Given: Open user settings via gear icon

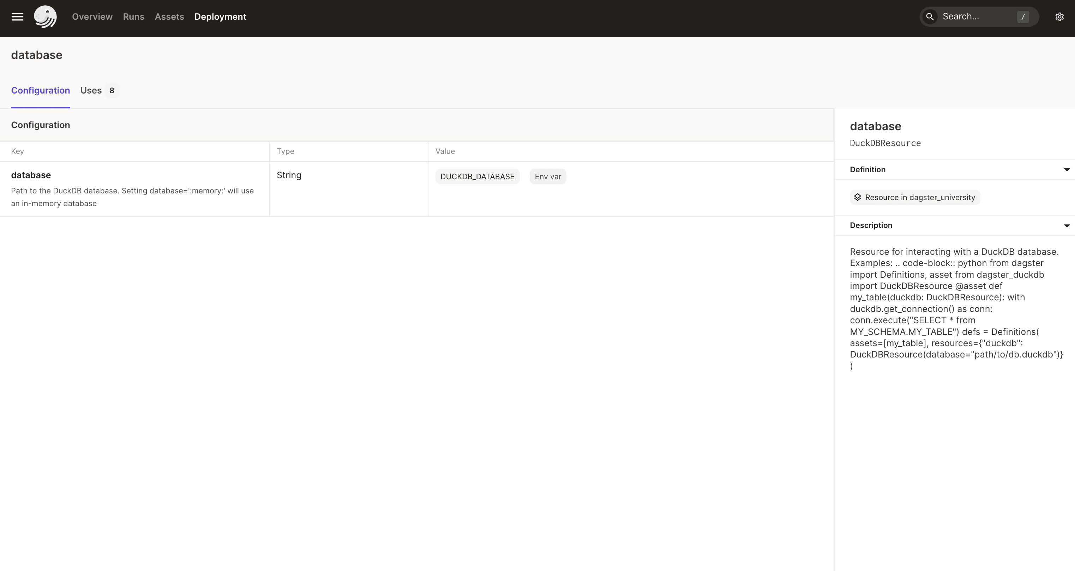Looking at the screenshot, I should 1060,17.
